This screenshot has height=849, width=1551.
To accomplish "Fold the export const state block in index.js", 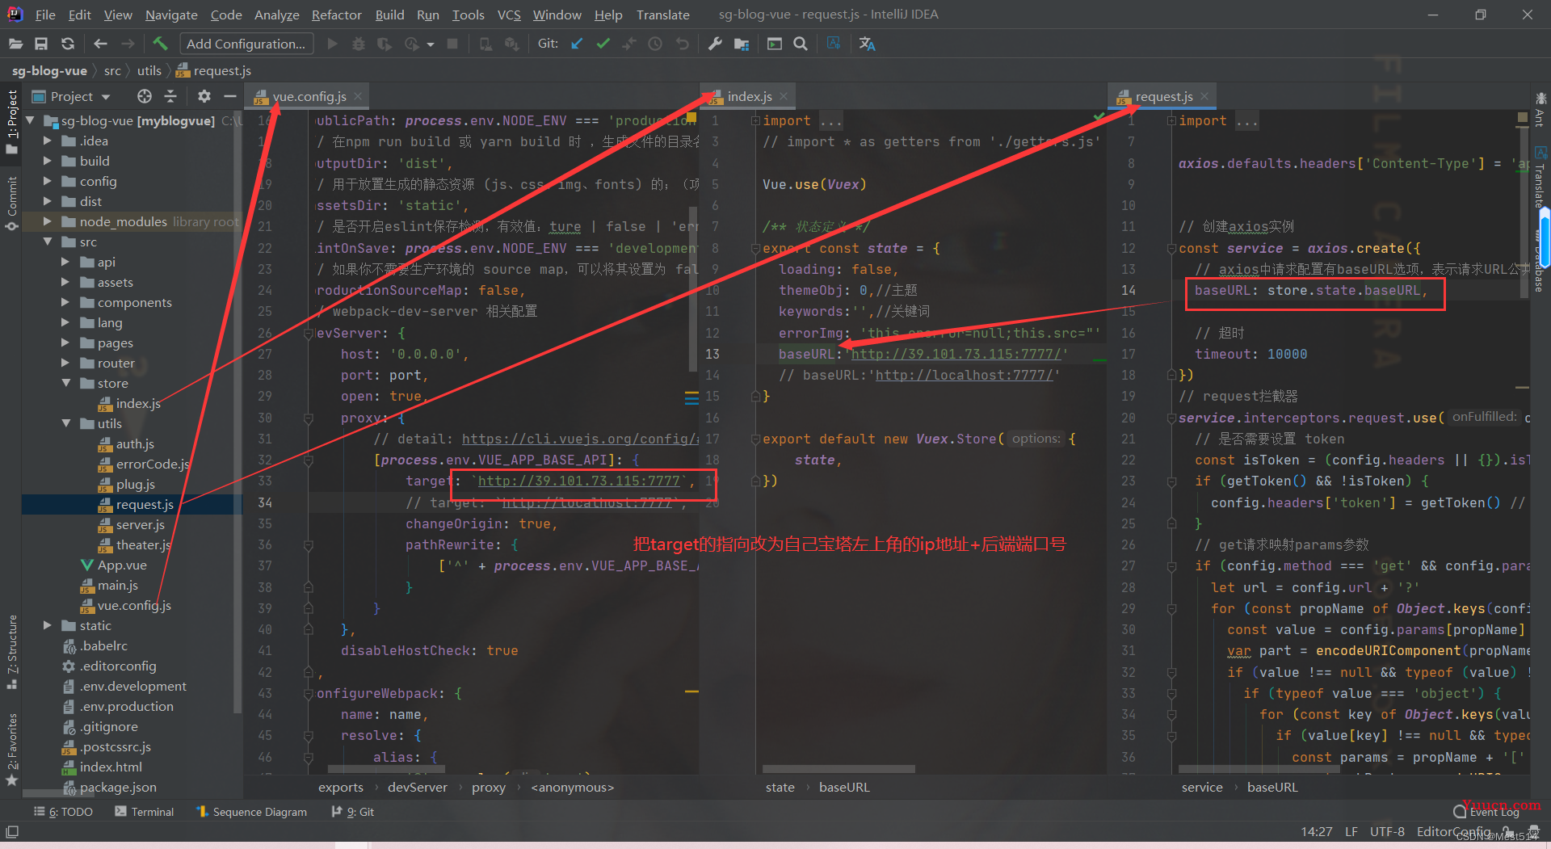I will pos(754,248).
